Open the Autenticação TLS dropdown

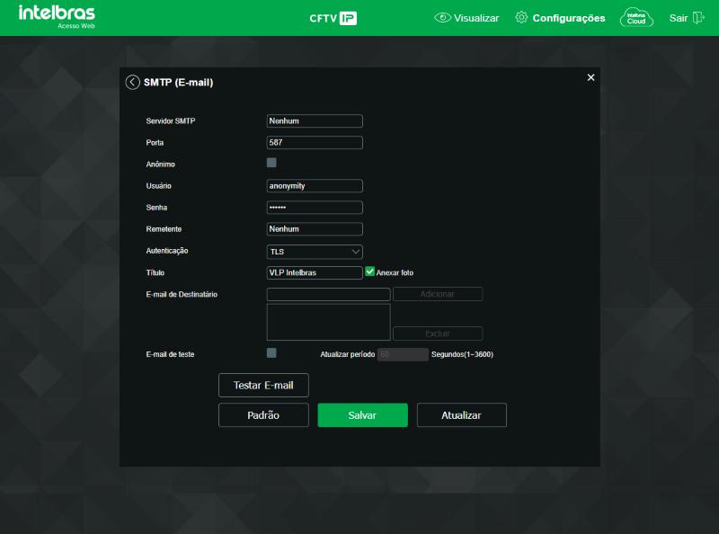coord(315,252)
